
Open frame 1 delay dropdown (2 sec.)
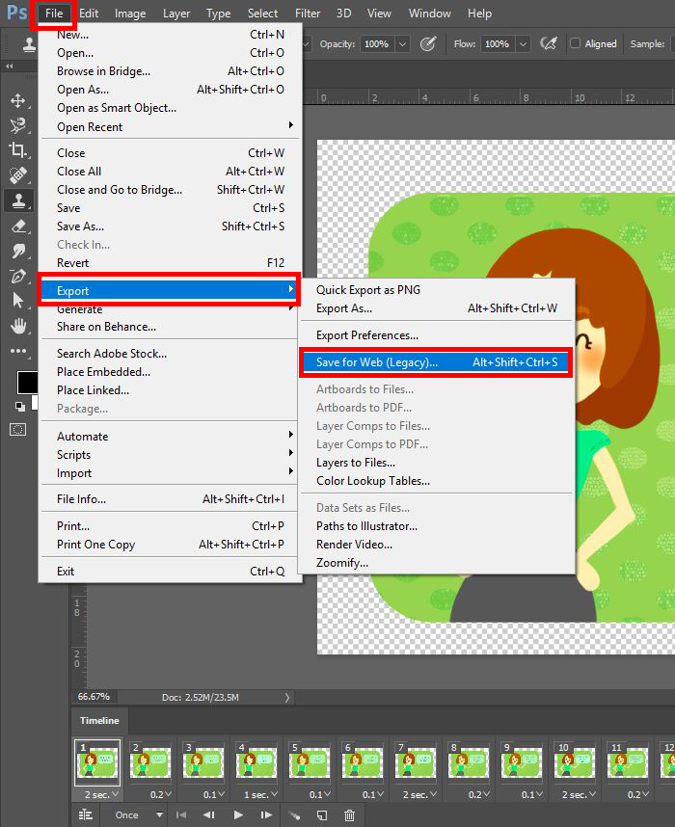pos(102,794)
